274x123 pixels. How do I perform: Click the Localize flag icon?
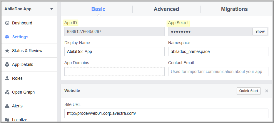(x=7, y=120)
